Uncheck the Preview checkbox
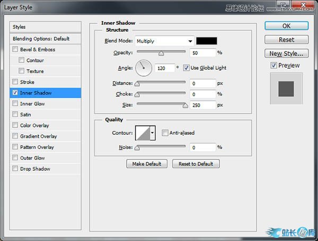 (273, 66)
